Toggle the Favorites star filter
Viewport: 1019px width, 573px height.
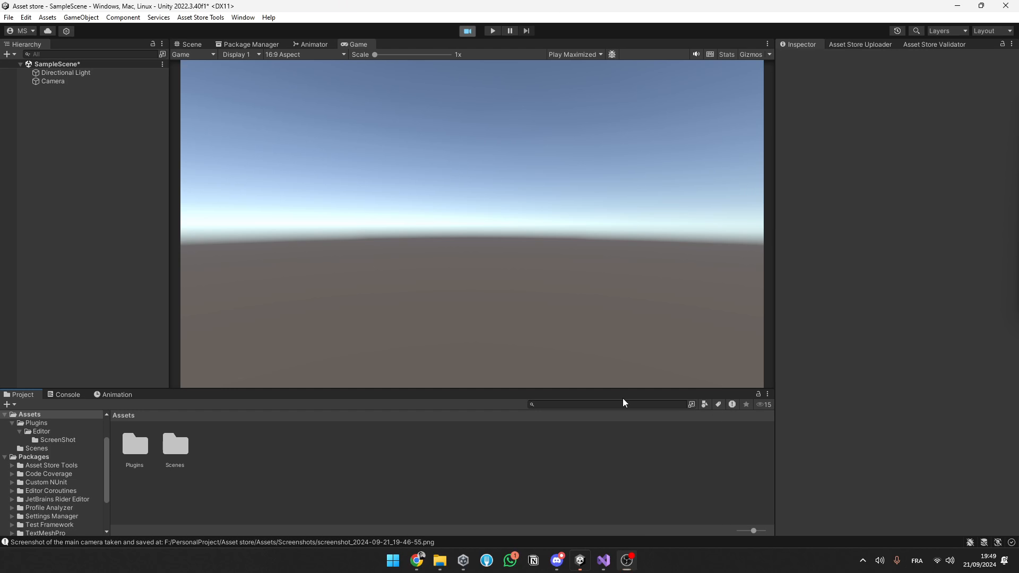point(746,404)
